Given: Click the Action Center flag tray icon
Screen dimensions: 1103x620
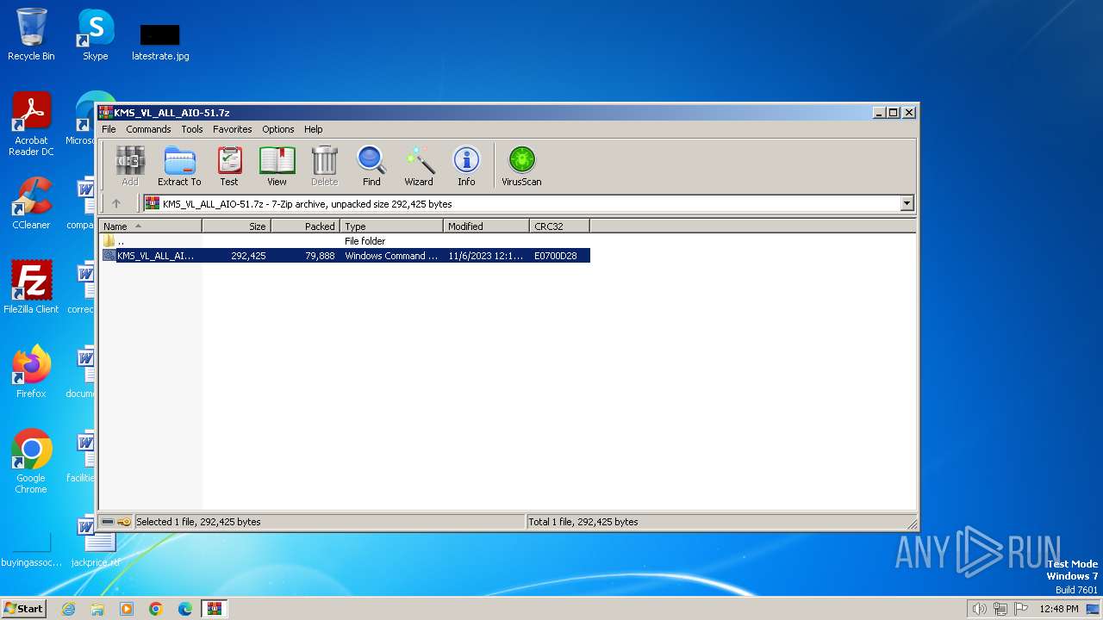Looking at the screenshot, I should pos(1021,609).
